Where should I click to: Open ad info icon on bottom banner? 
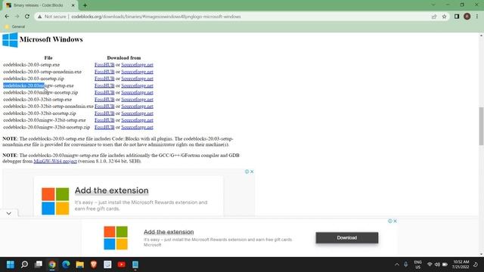(x=390, y=221)
